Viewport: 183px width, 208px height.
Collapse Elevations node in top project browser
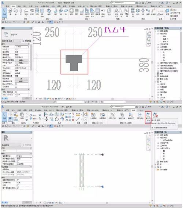click(158, 50)
